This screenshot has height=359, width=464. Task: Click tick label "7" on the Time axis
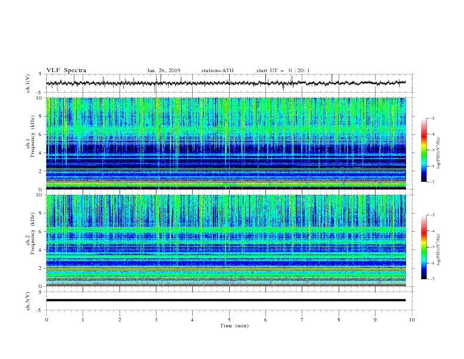[302, 320]
